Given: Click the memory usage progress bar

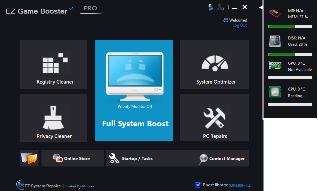Looking at the screenshot, I should tap(290, 27).
